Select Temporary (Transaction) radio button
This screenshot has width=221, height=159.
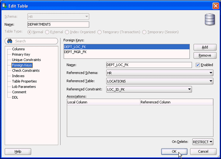99,32
